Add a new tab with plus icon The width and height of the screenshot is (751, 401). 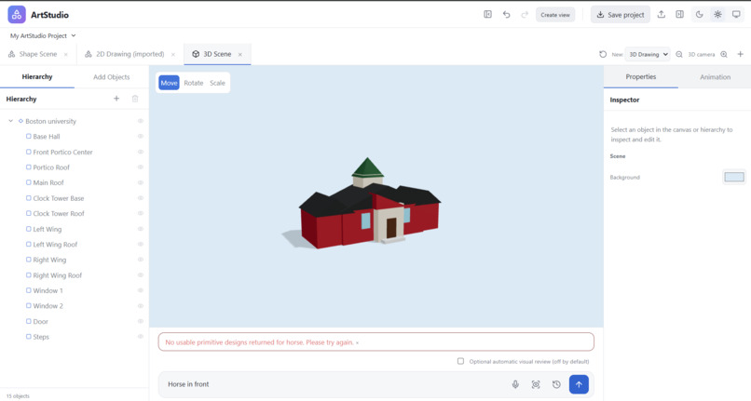[x=740, y=54]
